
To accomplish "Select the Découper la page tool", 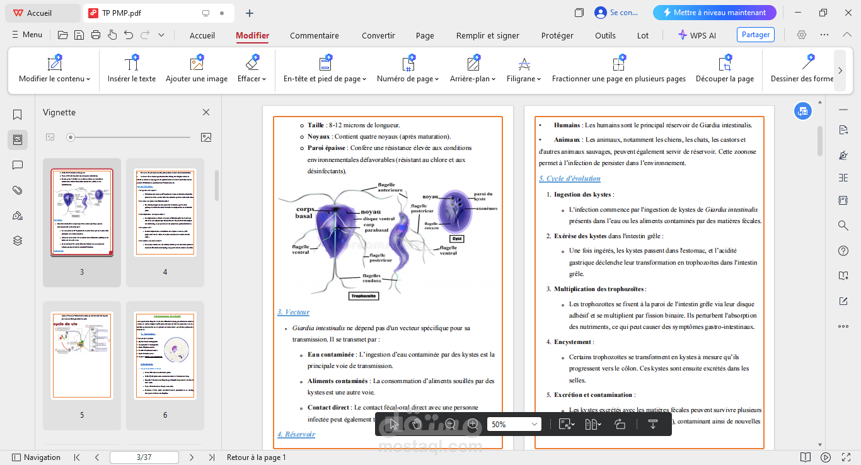I will tap(725, 69).
